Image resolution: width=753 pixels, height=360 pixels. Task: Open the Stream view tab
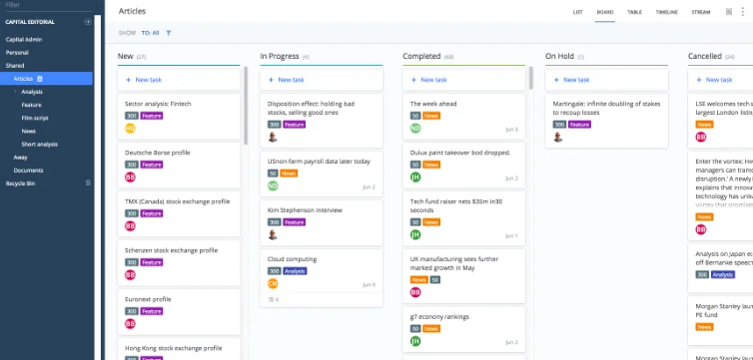(701, 12)
